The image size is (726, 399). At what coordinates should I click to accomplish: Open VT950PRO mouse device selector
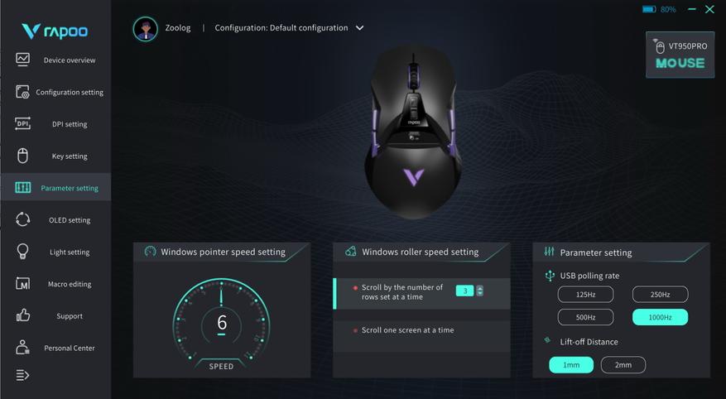click(x=680, y=55)
